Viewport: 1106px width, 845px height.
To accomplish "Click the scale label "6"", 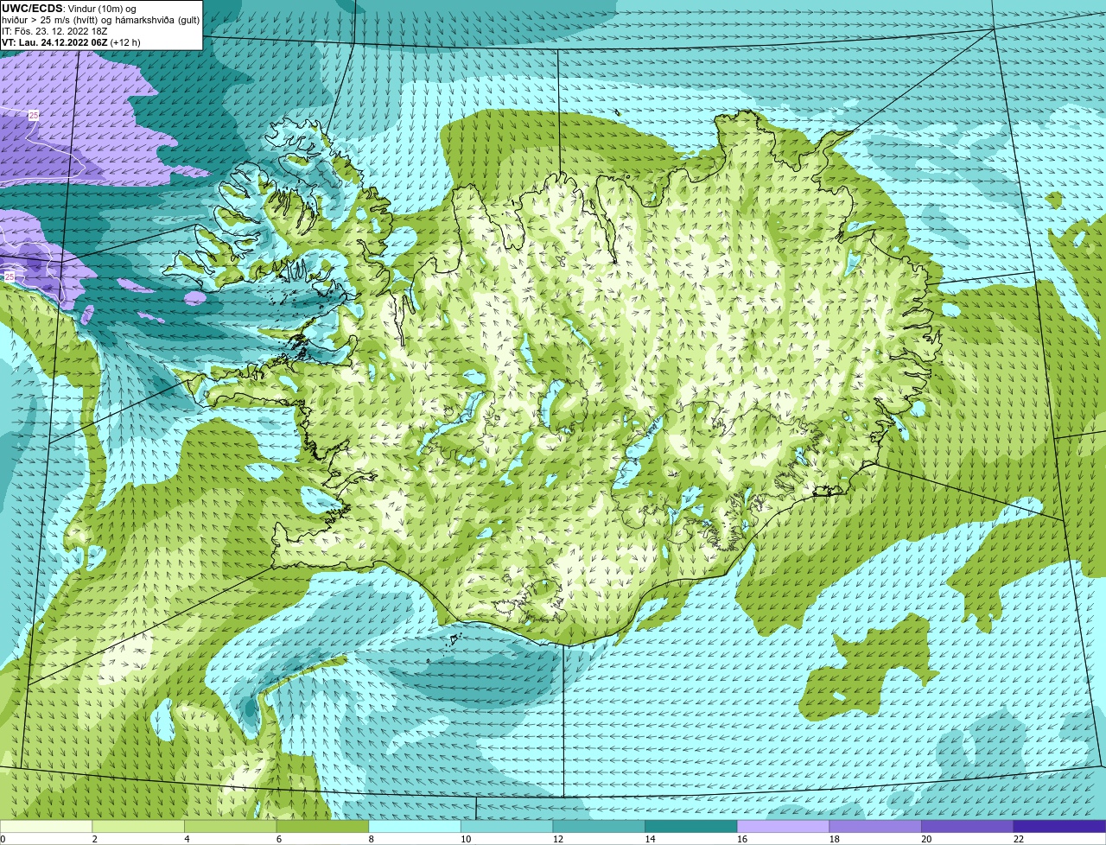I will [279, 839].
